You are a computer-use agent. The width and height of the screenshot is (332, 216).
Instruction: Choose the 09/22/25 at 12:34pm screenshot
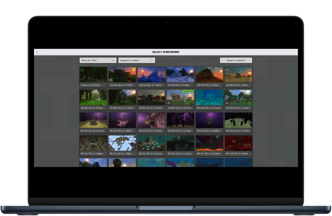pyautogui.click(x=180, y=123)
